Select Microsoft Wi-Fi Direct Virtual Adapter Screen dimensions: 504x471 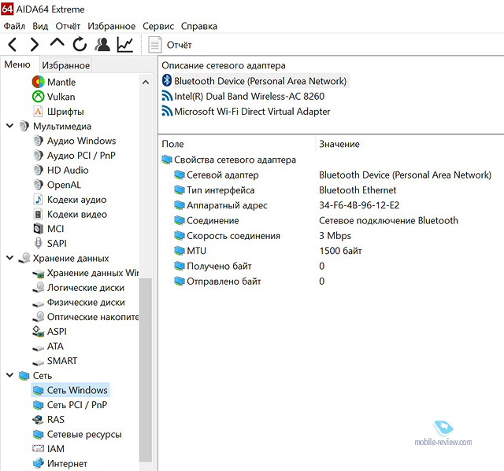pyautogui.click(x=252, y=112)
